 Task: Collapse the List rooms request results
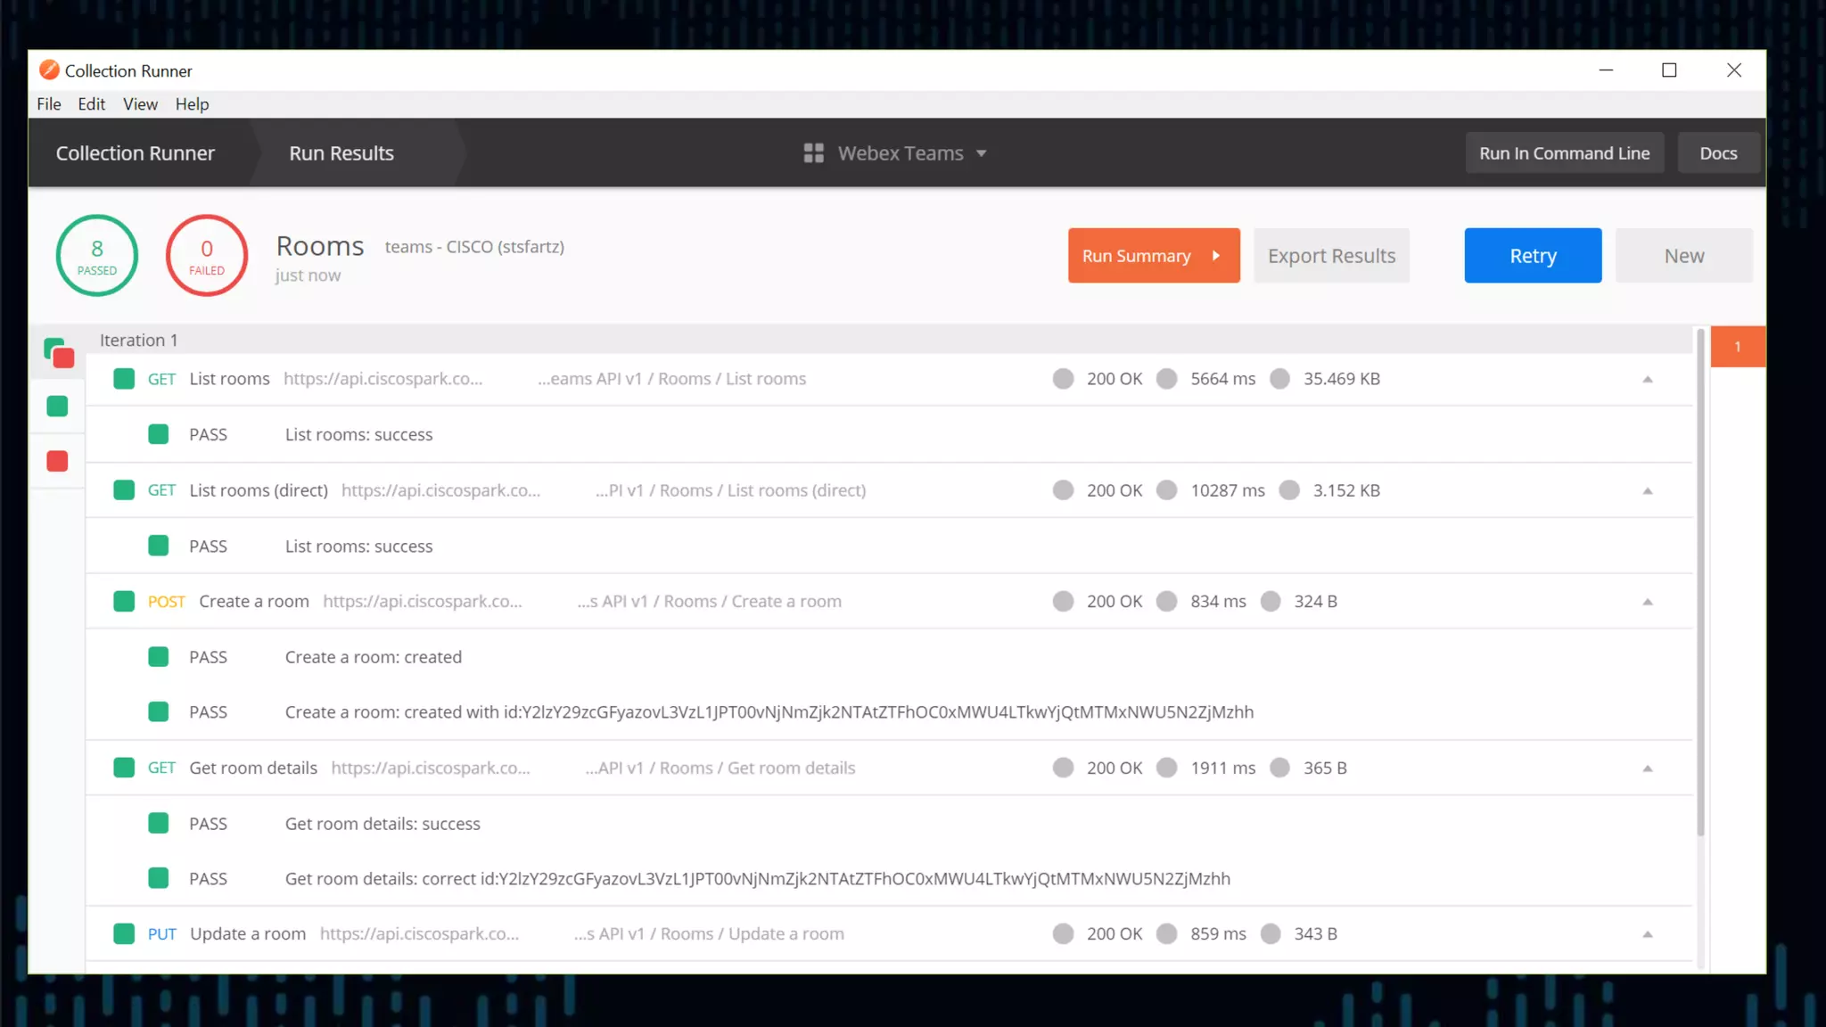point(1647,380)
